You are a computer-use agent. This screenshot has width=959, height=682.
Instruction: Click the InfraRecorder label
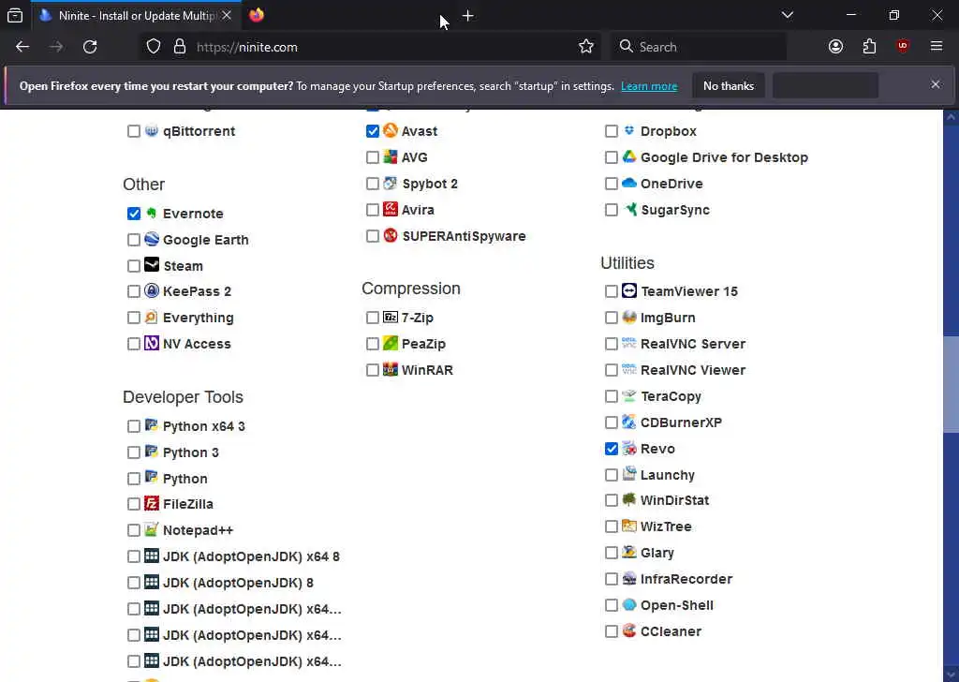686,579
